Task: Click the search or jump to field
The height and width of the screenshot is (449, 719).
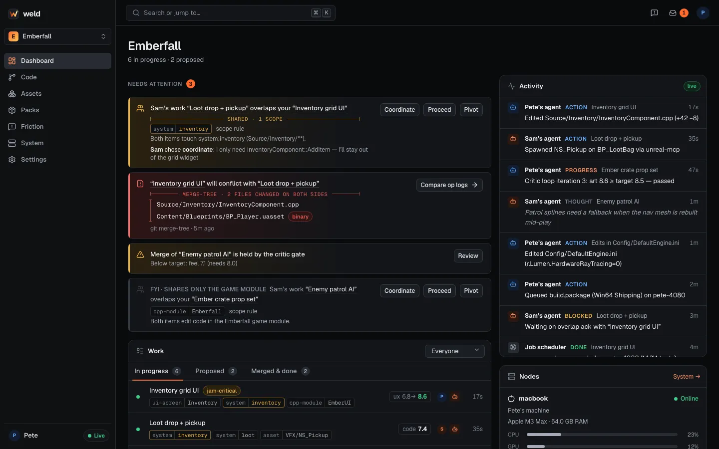Action: (x=230, y=13)
